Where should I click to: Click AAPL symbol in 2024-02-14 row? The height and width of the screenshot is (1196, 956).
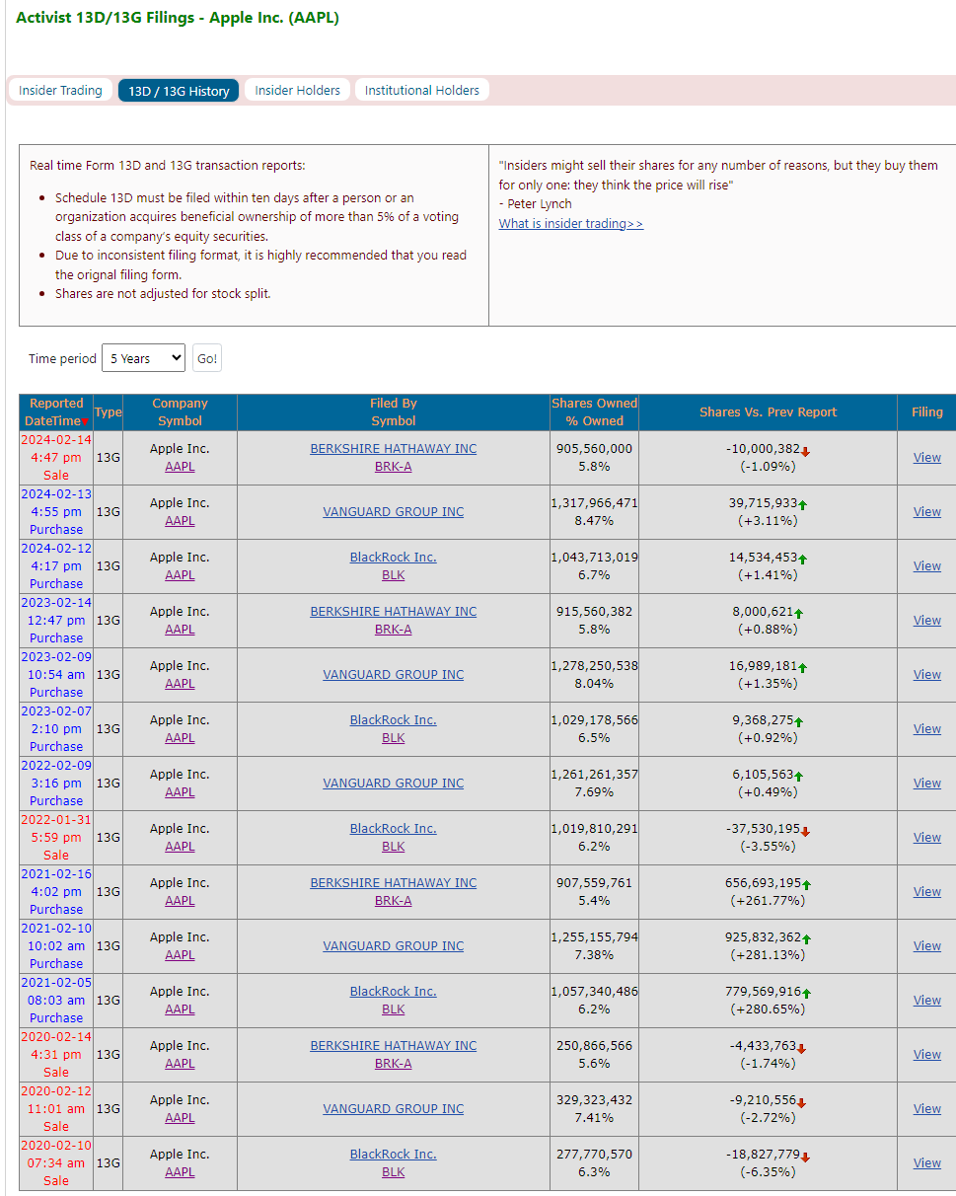[180, 467]
